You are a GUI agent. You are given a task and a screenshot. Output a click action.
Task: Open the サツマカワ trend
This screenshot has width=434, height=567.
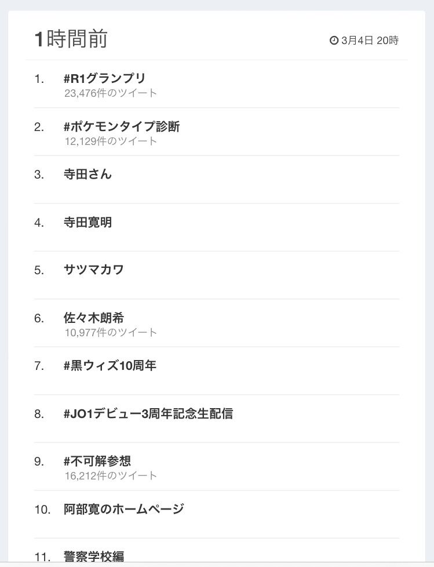94,270
